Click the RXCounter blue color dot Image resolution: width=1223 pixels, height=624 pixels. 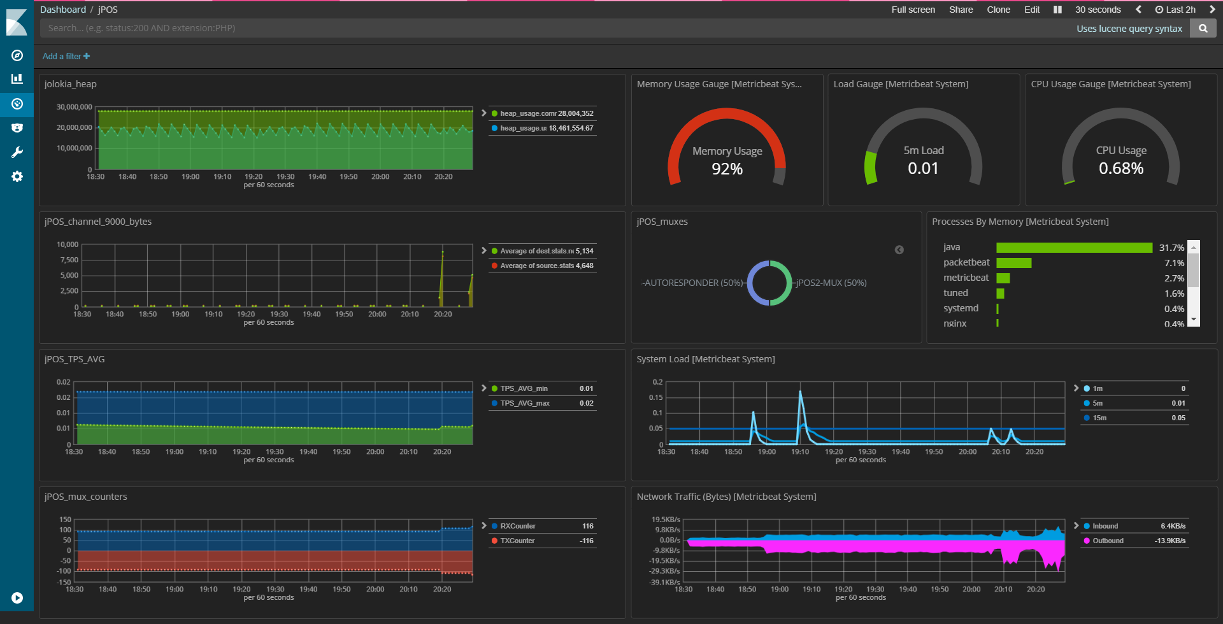point(494,526)
